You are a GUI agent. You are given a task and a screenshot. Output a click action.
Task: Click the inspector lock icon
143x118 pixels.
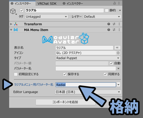click(x=114, y=3)
